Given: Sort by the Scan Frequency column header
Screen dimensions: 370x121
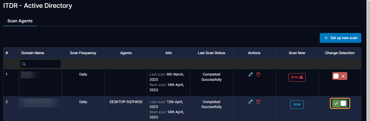Looking at the screenshot, I should (x=83, y=53).
